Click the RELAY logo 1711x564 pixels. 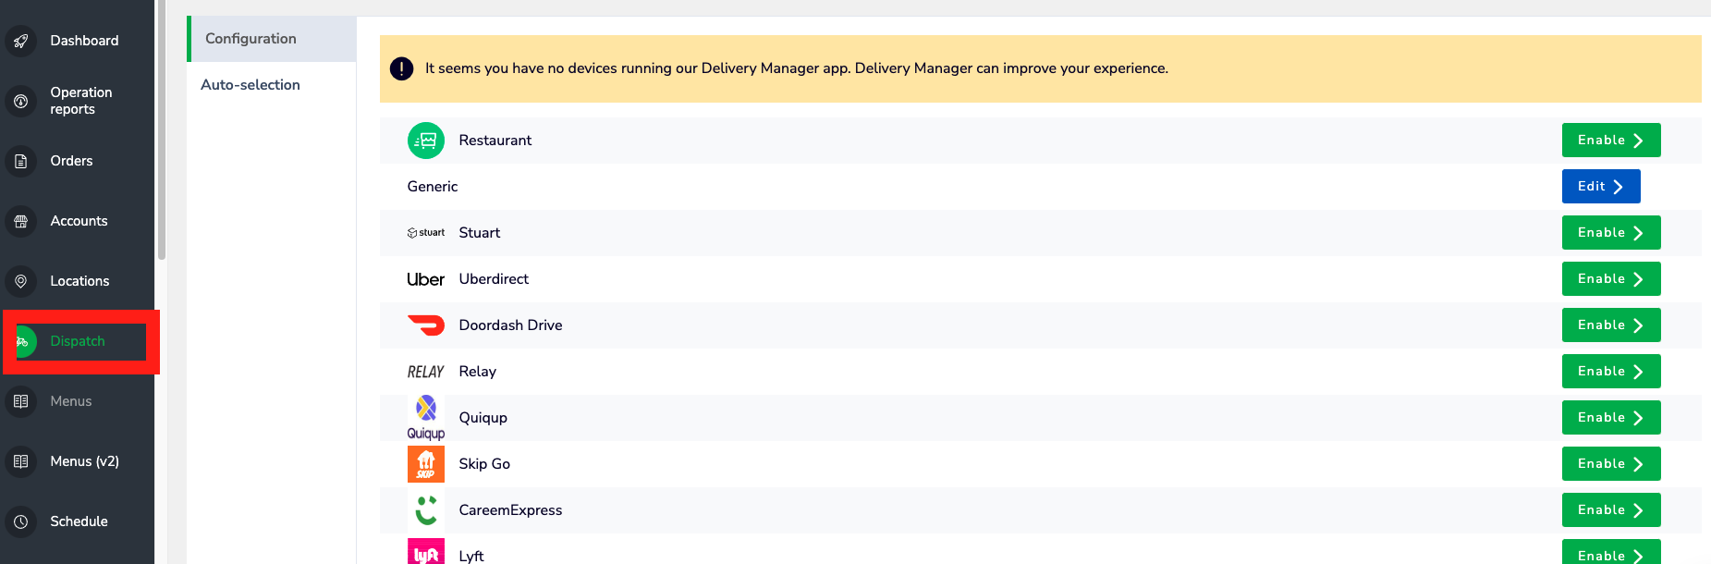point(426,372)
